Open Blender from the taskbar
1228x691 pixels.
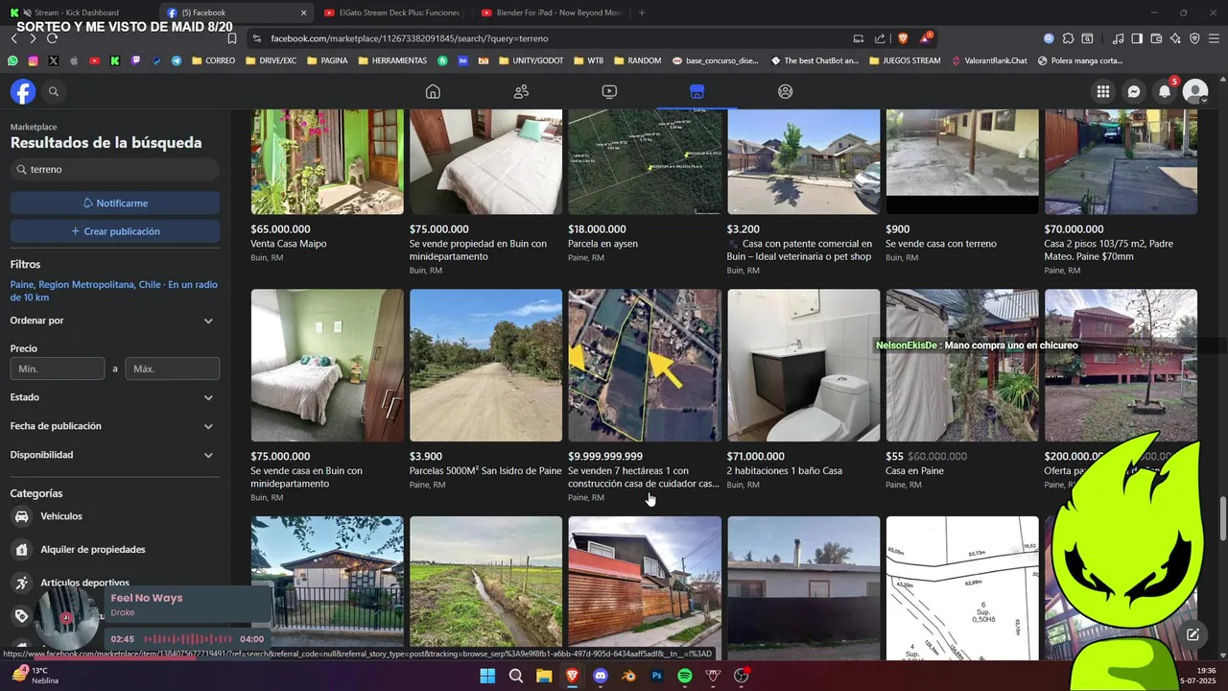tap(628, 676)
